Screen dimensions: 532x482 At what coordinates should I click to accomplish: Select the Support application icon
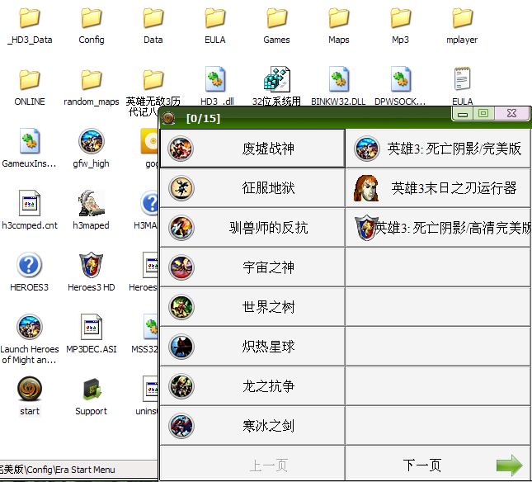(92, 389)
